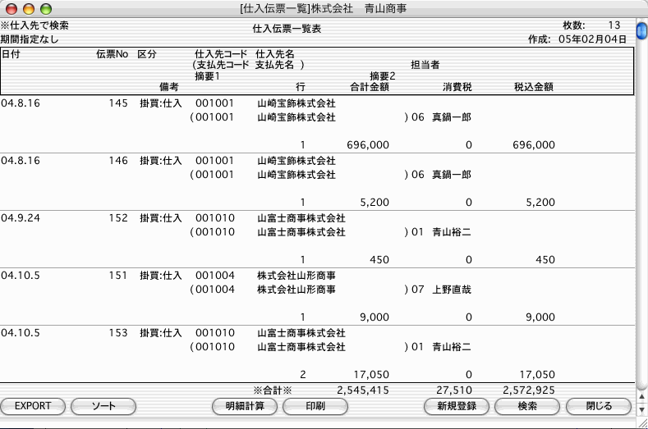648x429 pixels.
Task: Click the green zoom window button
Action: click(x=45, y=8)
